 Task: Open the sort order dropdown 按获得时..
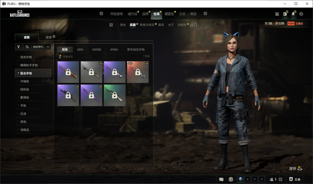tap(37, 47)
